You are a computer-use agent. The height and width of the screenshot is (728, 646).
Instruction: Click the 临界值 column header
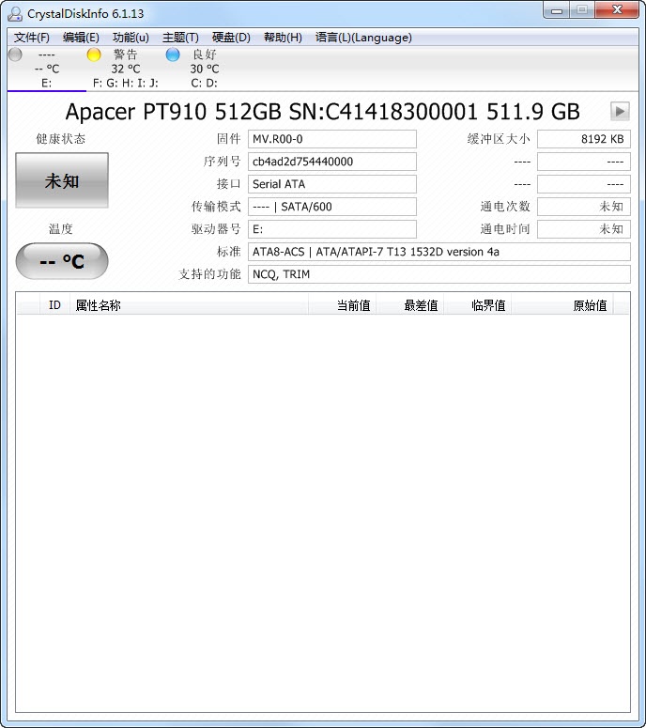[478, 305]
